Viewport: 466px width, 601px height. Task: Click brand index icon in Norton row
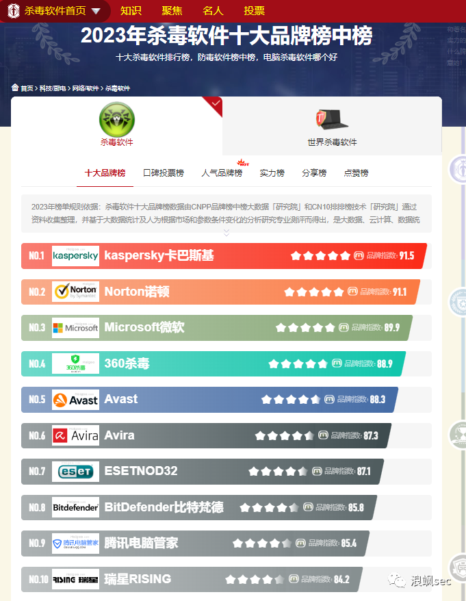[x=352, y=292]
